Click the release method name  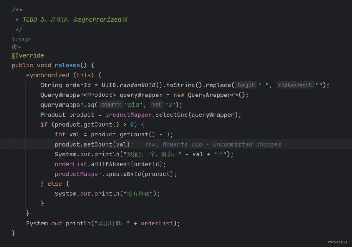(67, 65)
